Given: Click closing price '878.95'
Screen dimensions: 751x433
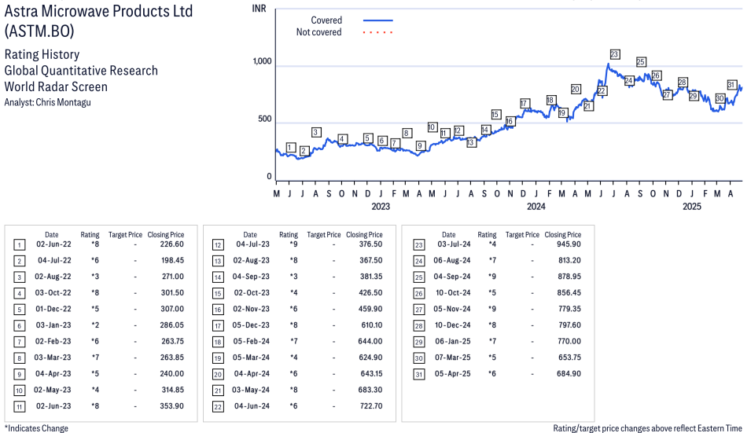Looking at the screenshot, I should click(x=569, y=277).
